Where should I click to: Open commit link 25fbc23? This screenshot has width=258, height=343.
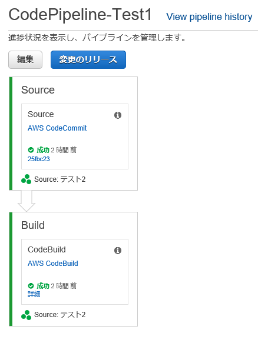pyautogui.click(x=39, y=159)
